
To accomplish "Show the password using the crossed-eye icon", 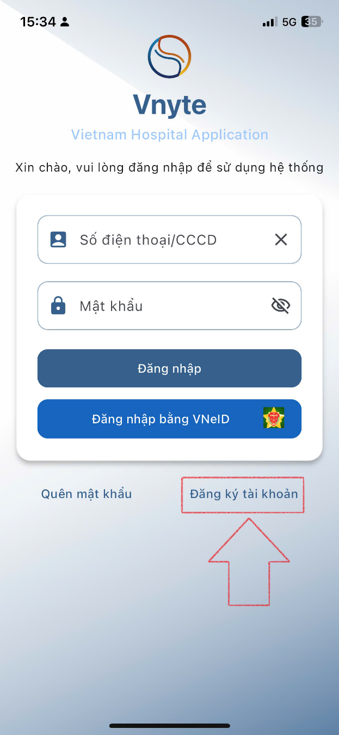I will tap(281, 306).
